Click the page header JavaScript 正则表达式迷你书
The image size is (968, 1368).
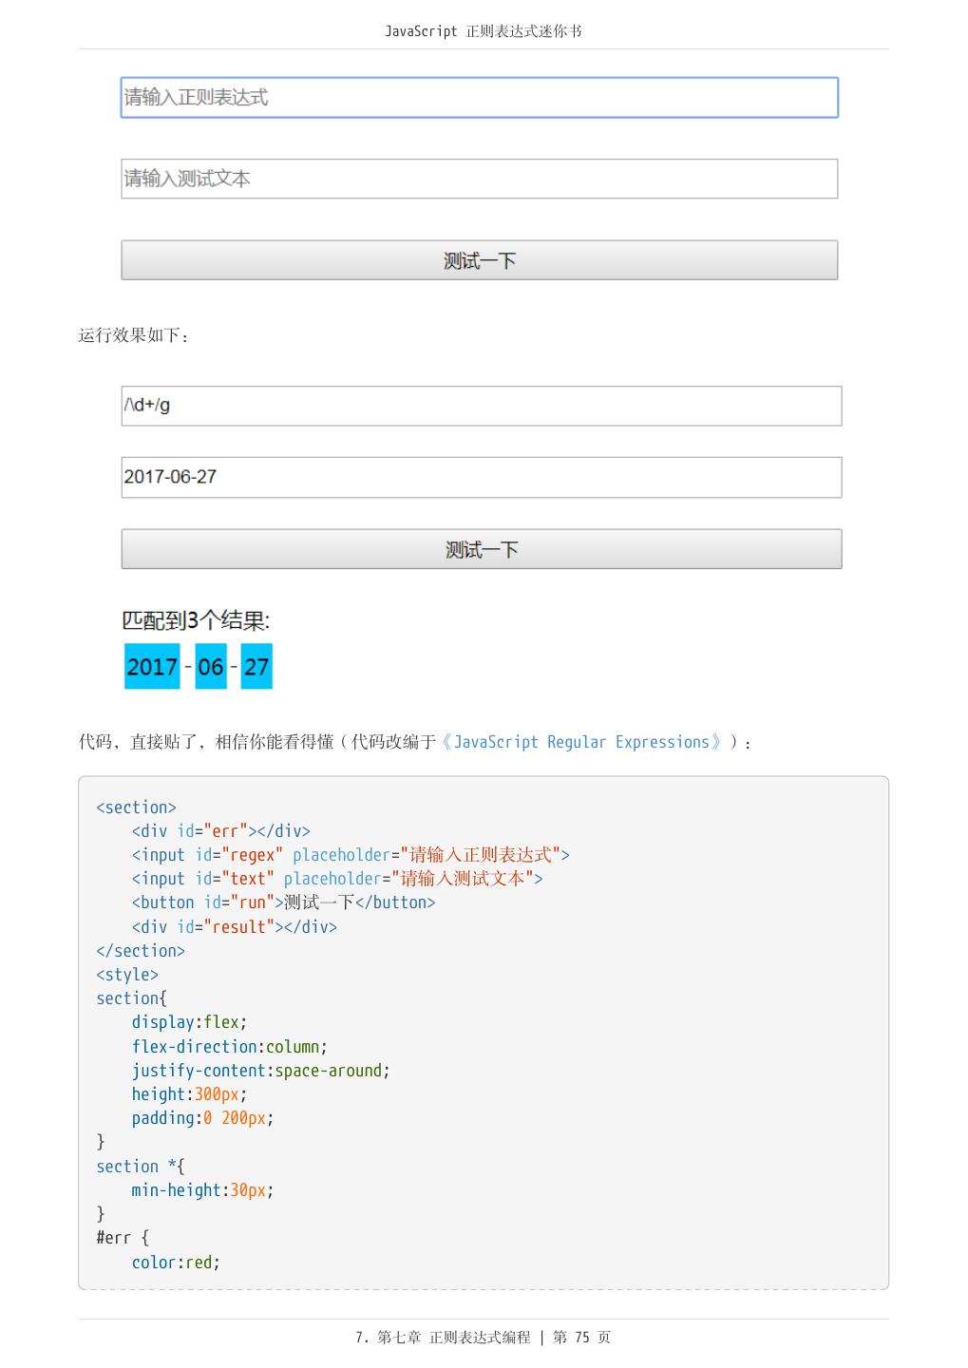pos(483,31)
